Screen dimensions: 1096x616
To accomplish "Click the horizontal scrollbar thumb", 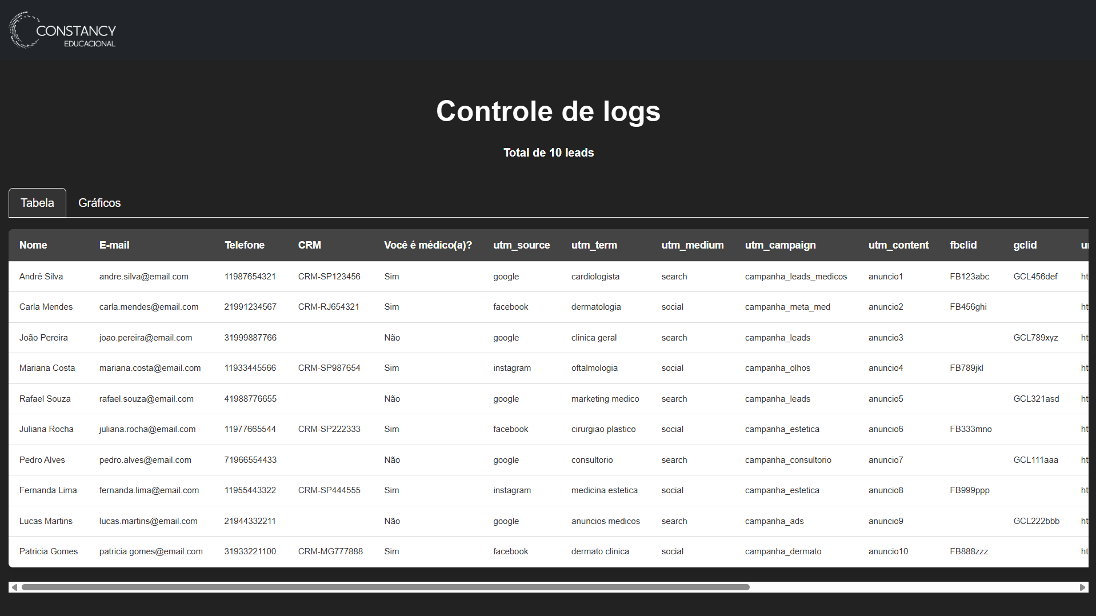I will pos(385,587).
